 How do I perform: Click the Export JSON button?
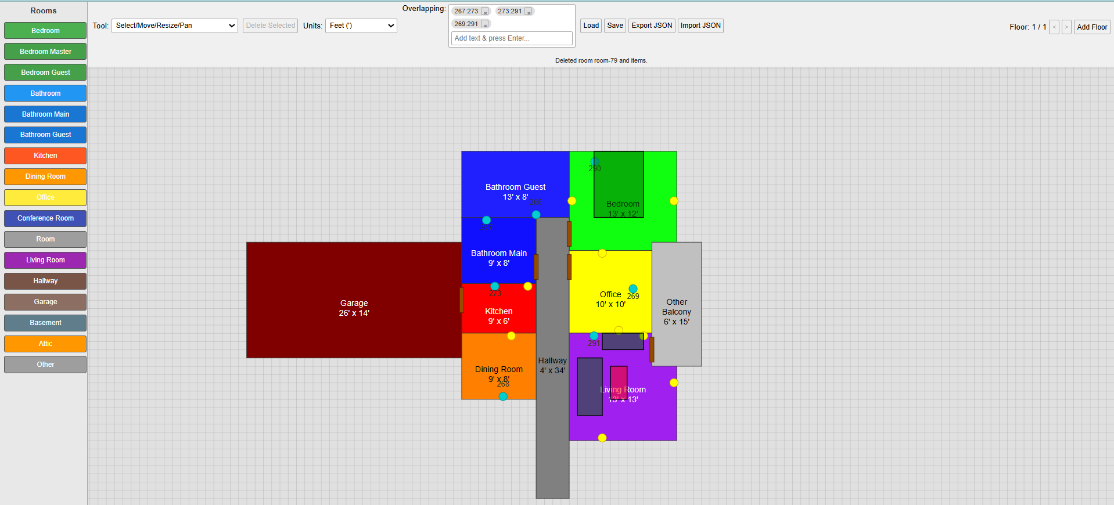point(652,26)
